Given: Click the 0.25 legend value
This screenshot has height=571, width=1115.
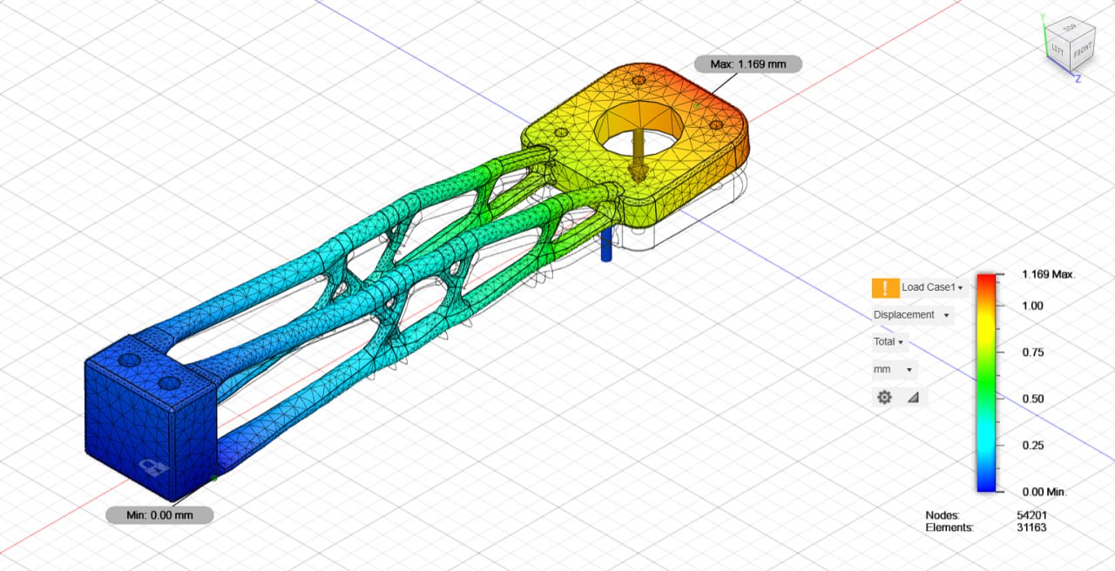Looking at the screenshot, I should pos(1033,446).
